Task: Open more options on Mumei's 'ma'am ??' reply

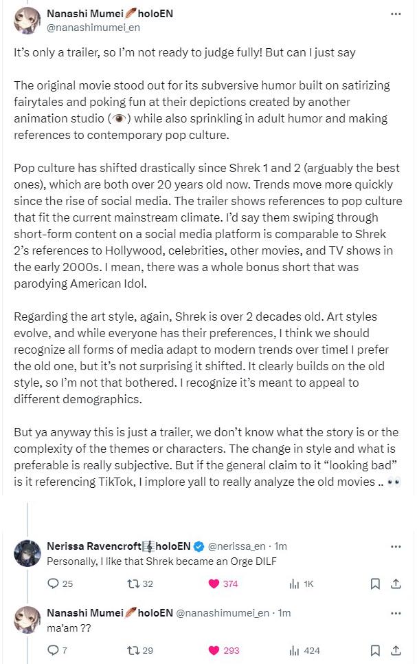Action: [396, 613]
